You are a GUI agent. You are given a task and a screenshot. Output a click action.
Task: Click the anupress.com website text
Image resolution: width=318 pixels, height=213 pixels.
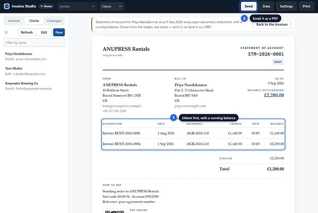112,55
